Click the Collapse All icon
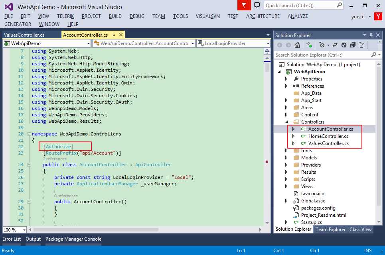Screen dimensions: 385x255 [353, 45]
